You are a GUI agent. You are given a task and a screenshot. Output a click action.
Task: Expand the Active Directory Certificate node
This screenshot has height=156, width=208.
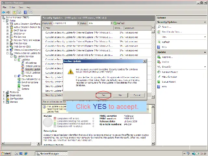pyautogui.click(x=7, y=24)
